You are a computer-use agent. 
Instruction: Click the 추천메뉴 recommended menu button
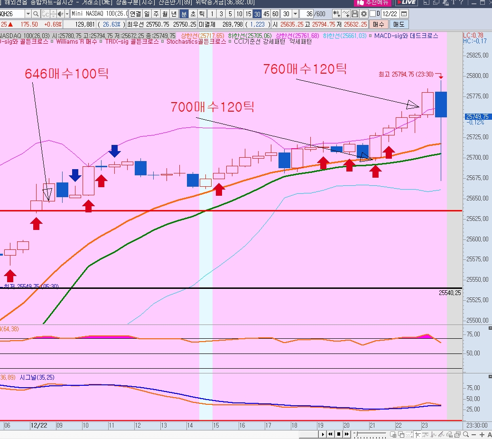[370, 2]
